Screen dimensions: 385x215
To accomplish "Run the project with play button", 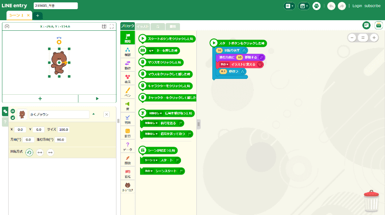I will [97, 99].
